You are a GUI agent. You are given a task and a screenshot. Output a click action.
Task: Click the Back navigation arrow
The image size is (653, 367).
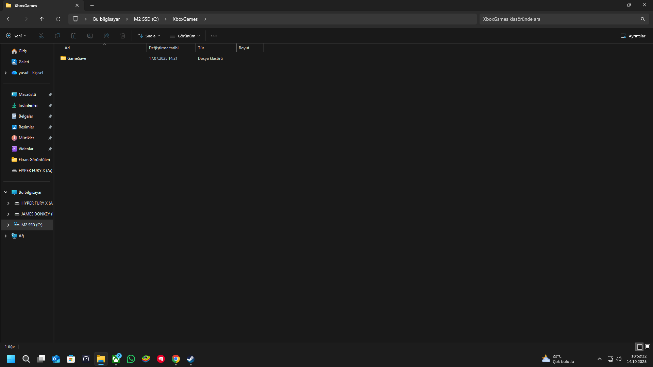point(9,19)
